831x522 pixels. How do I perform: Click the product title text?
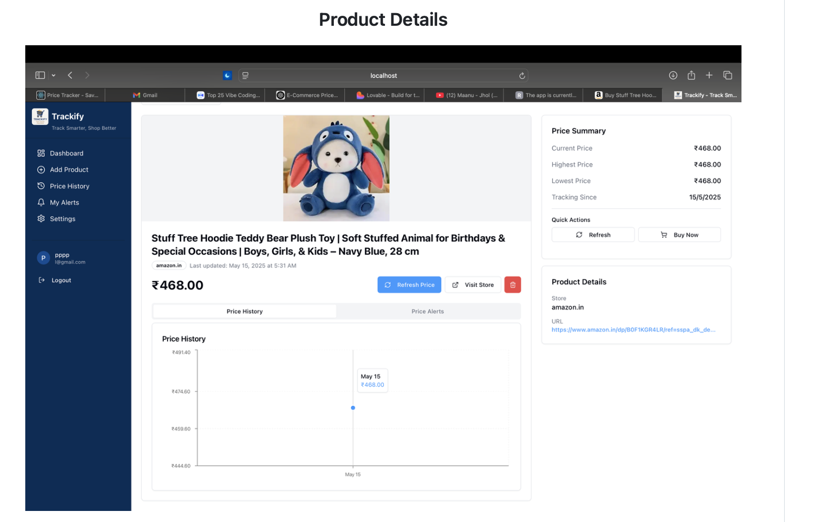point(329,245)
